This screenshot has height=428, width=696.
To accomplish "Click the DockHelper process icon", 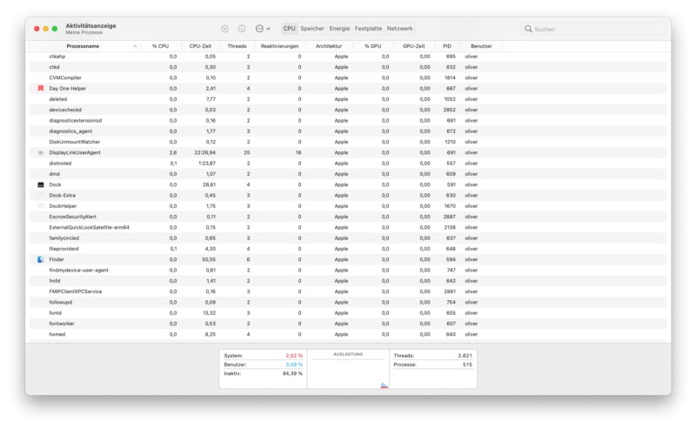I will coord(41,206).
